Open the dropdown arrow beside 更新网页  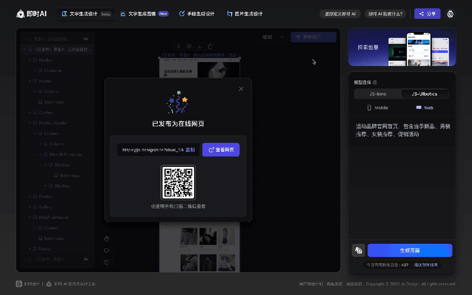click(x=331, y=37)
